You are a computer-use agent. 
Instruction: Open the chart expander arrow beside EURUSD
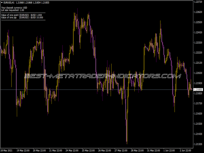[x=3, y=2]
